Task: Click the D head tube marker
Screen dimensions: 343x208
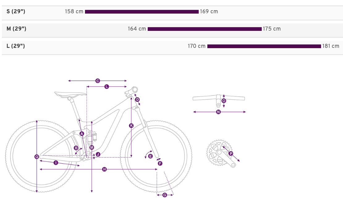Action: coord(138,100)
